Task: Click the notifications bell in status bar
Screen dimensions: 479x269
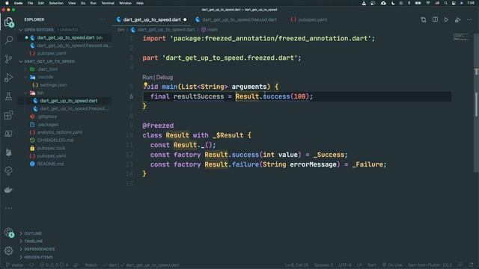Action: click(x=472, y=265)
